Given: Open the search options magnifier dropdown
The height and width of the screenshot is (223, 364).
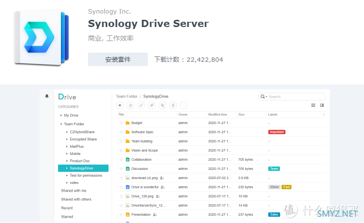Looking at the screenshot, I should coord(264,97).
